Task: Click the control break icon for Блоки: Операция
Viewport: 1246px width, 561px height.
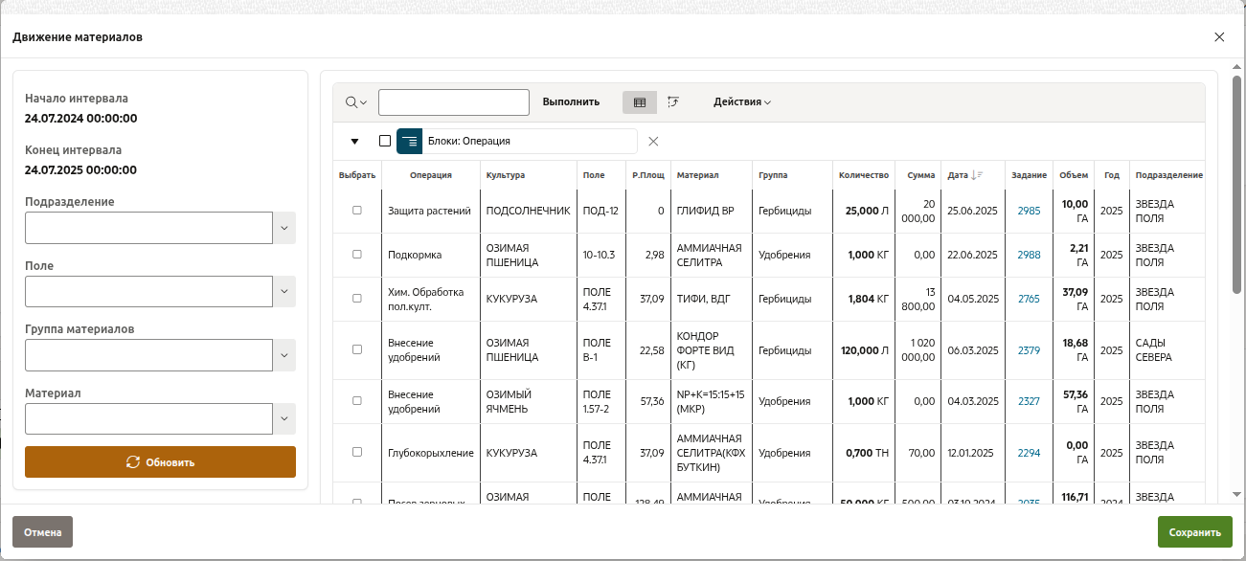Action: [410, 141]
